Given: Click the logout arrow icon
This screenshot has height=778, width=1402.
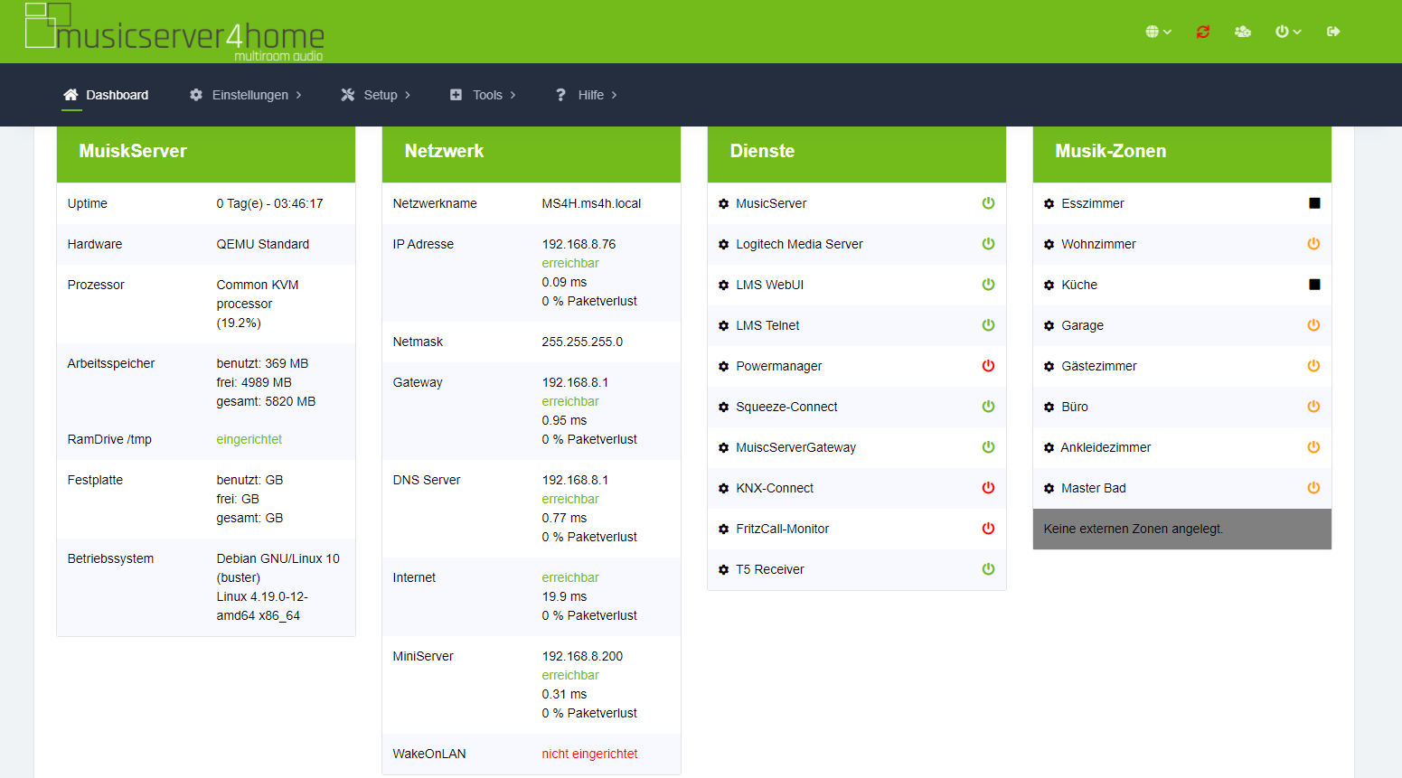Looking at the screenshot, I should tap(1333, 32).
